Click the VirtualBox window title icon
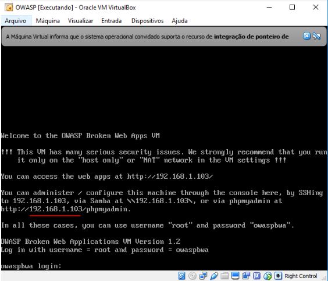Viewport: 328px width, 281px height. [9, 8]
